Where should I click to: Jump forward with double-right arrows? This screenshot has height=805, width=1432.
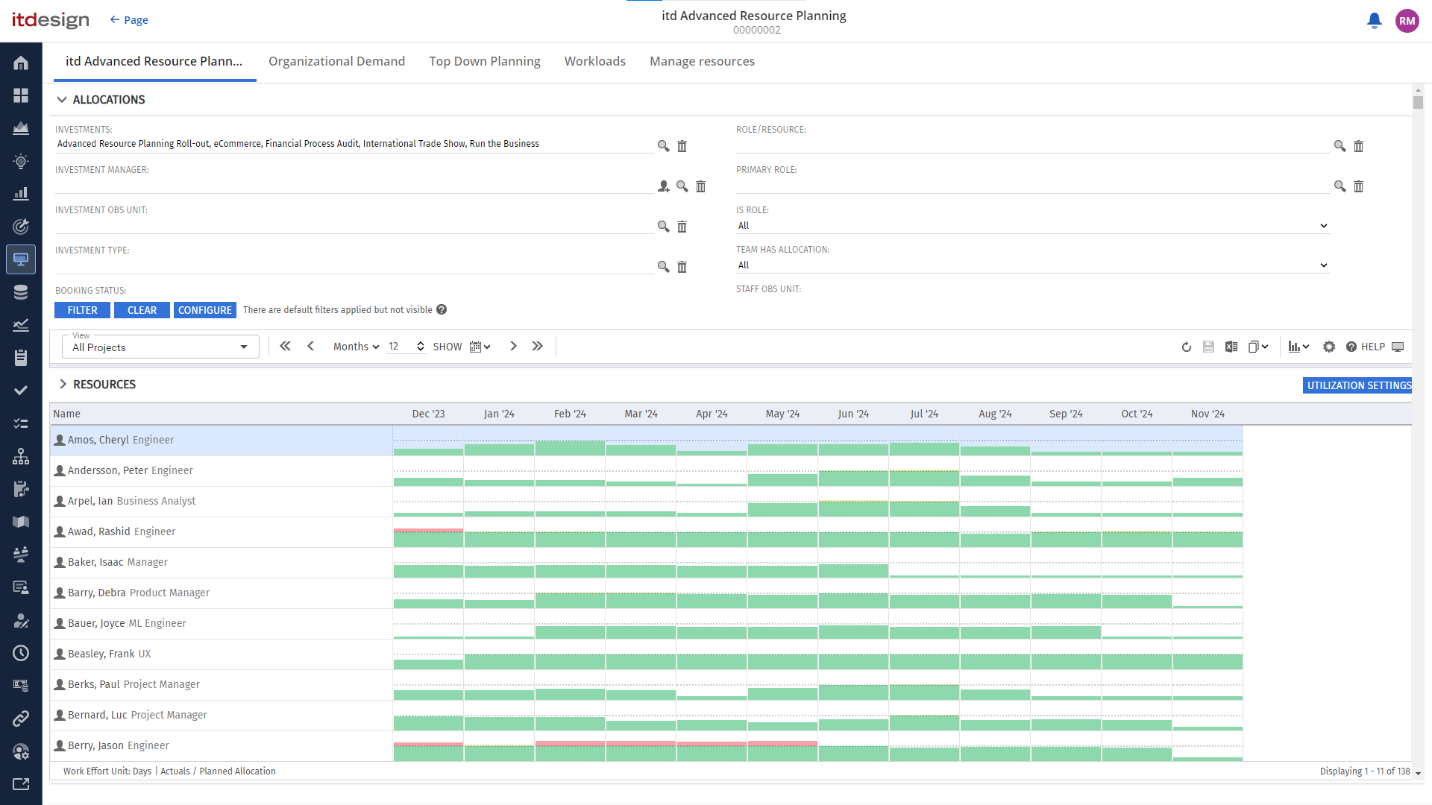(x=537, y=347)
